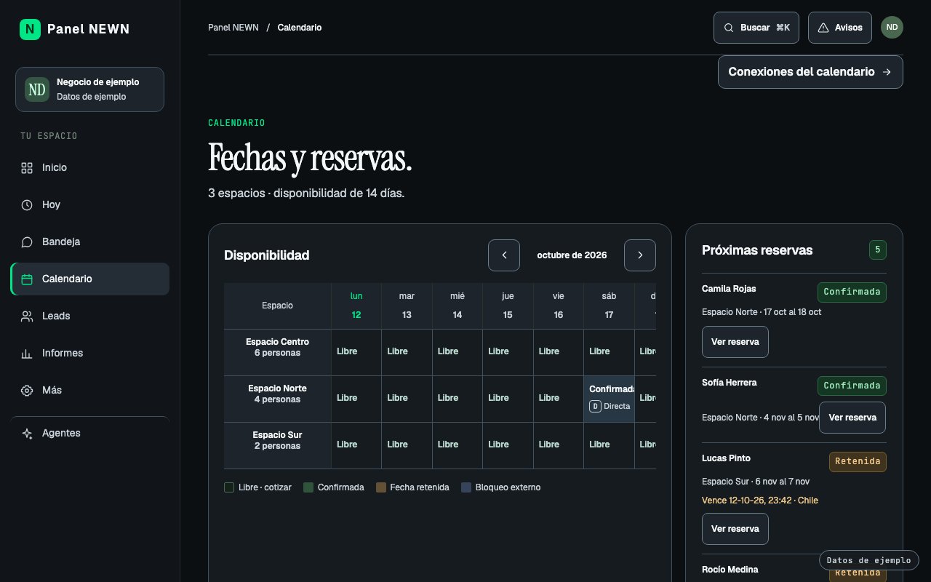Viewport: 931px width, 582px height.
Task: Click the Confirmada legend swatch
Action: point(308,487)
